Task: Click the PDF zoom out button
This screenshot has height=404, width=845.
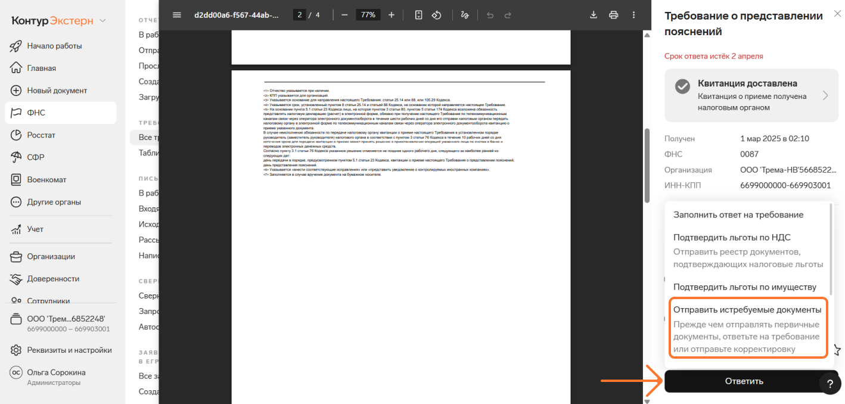Action: click(x=344, y=15)
